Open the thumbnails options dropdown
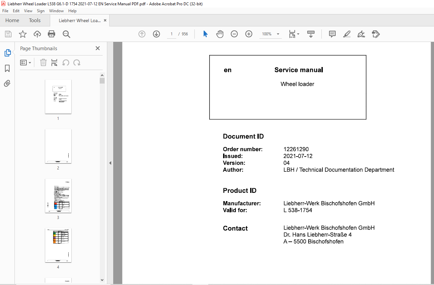 click(25, 63)
